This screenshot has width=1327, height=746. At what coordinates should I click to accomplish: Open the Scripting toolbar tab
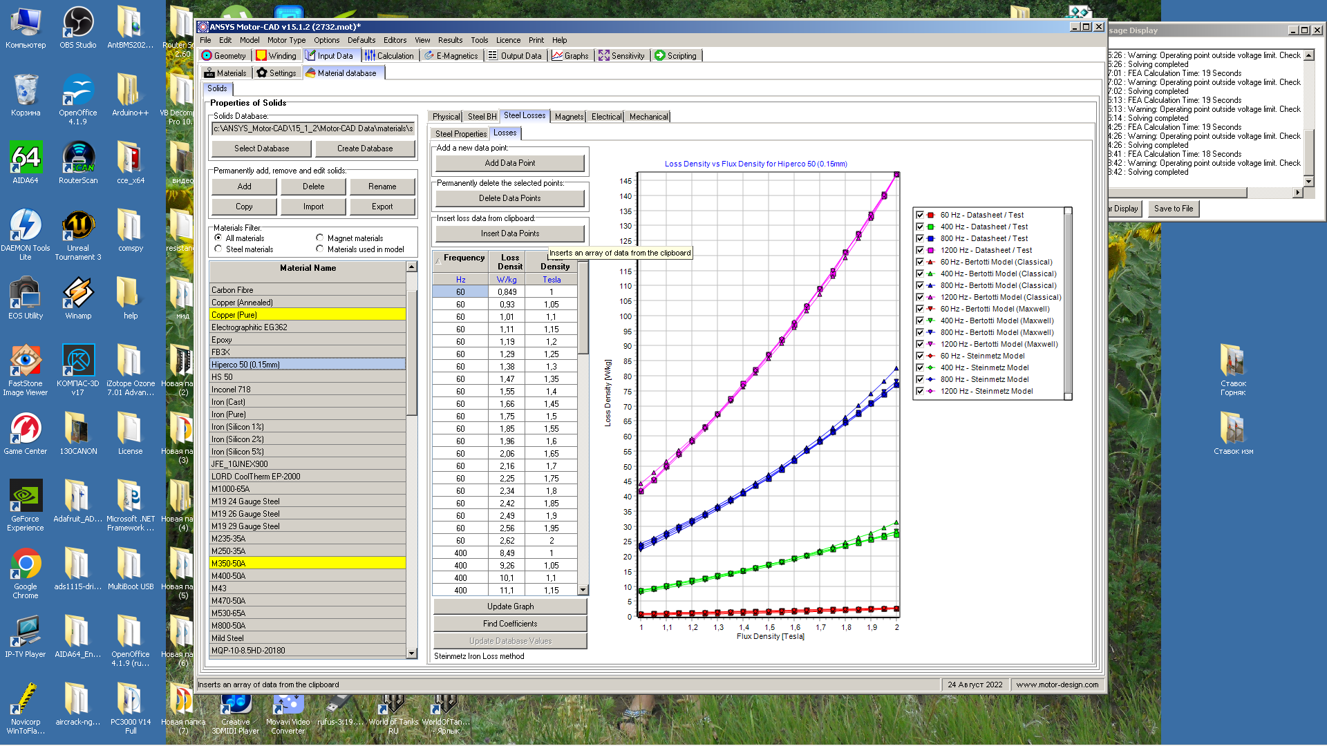[x=676, y=56]
